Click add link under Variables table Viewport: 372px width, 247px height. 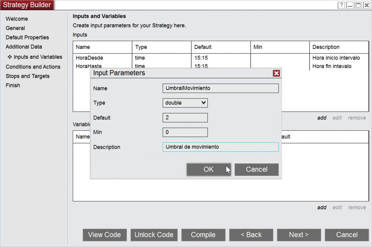(x=322, y=208)
